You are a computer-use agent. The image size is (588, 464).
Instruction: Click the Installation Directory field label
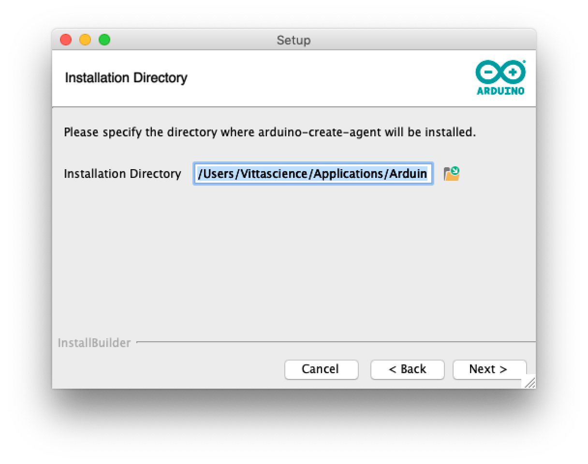122,174
